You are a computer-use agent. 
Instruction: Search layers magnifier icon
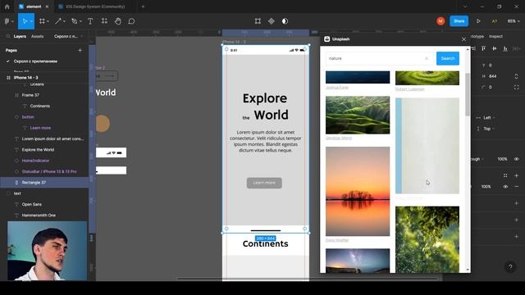8,36
